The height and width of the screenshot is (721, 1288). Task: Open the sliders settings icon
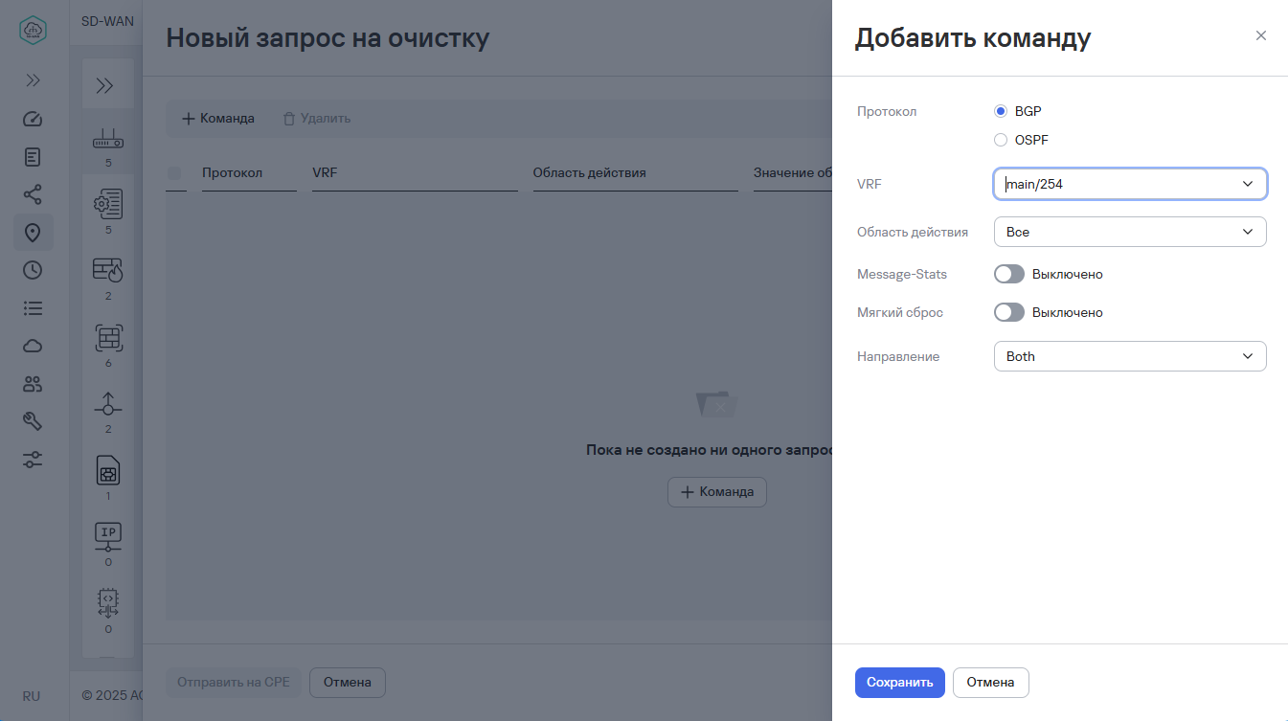pos(34,460)
